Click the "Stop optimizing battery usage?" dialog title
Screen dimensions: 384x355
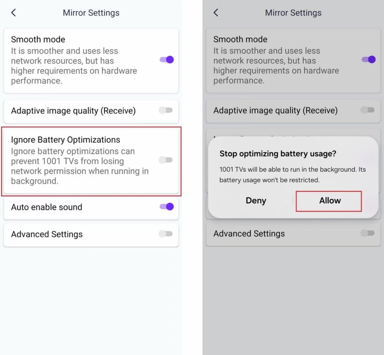click(278, 154)
